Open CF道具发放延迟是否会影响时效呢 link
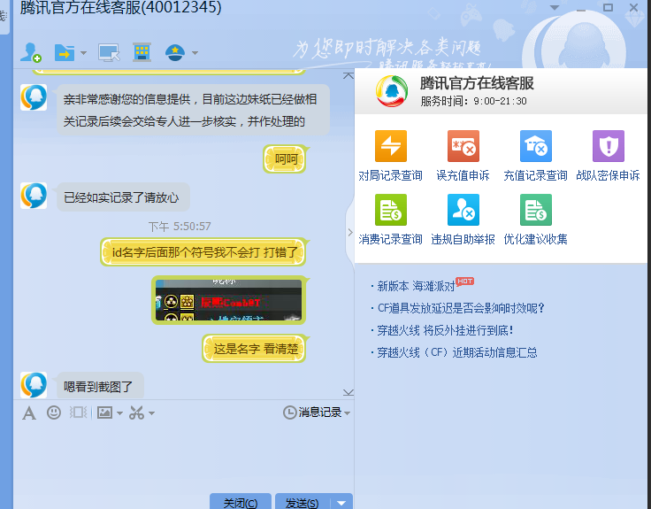This screenshot has width=651, height=509. [461, 308]
